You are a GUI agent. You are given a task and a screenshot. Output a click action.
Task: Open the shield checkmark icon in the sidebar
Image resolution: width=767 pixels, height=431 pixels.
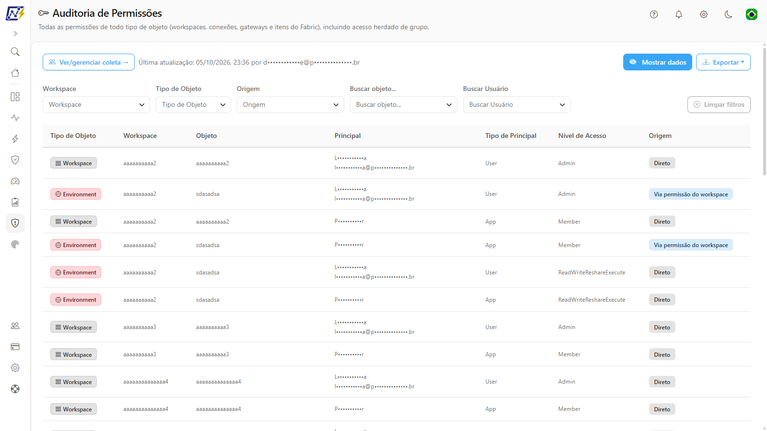tap(15, 160)
